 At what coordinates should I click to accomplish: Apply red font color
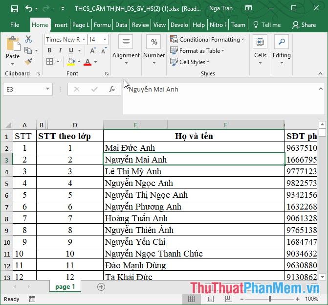coord(87,62)
